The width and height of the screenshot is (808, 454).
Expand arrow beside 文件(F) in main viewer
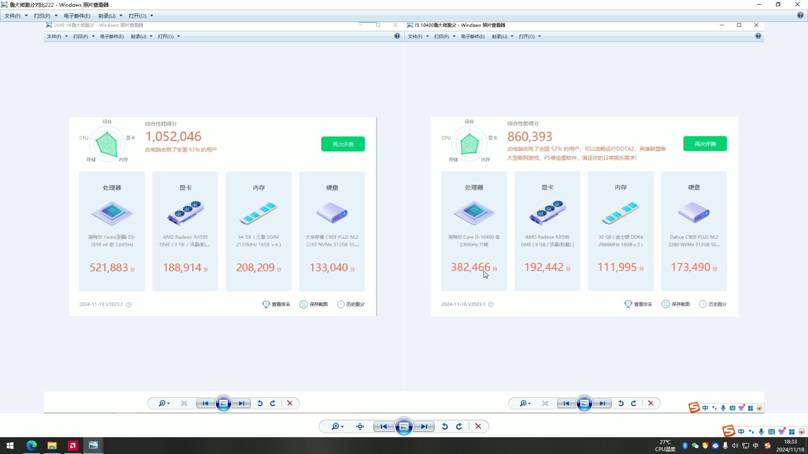click(26, 16)
